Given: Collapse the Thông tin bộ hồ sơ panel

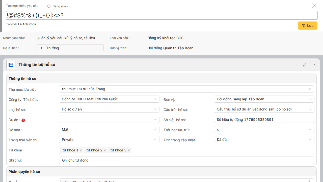Looking at the screenshot, I should point(314,65).
